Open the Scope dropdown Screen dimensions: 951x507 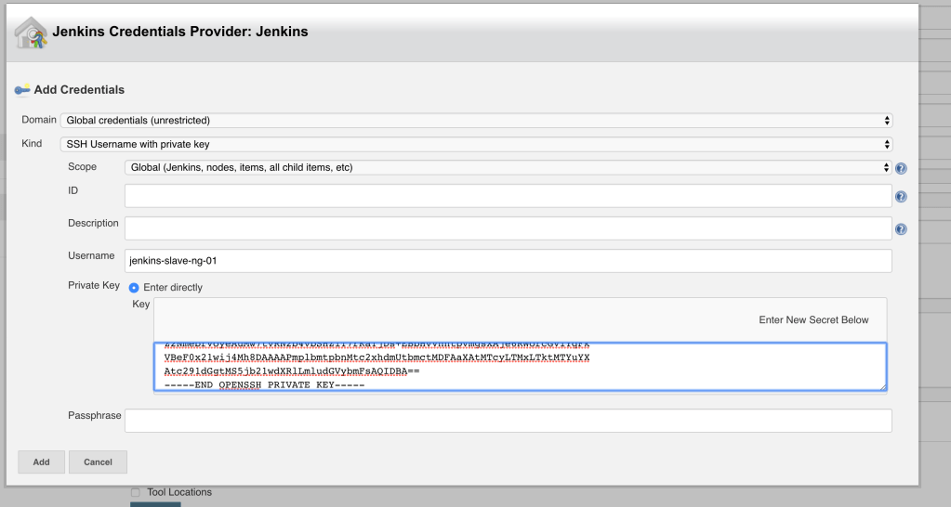509,167
